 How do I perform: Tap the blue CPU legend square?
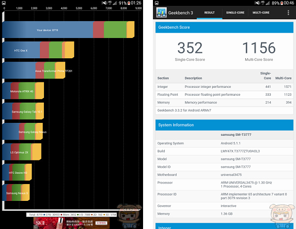click(x=44, y=215)
